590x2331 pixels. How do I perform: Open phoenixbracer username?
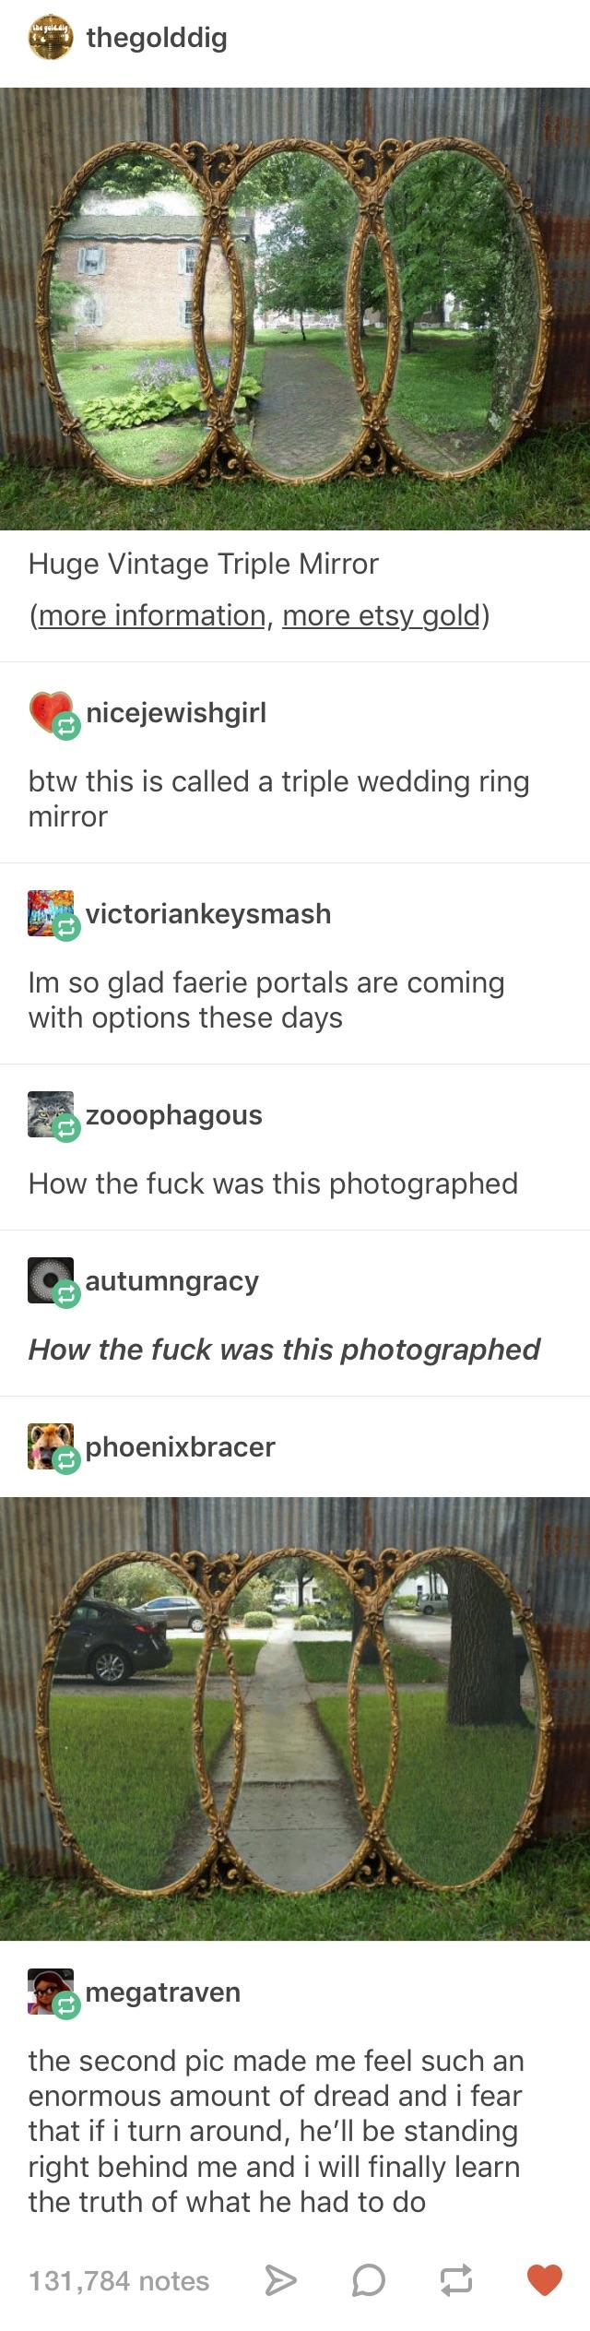click(181, 1446)
